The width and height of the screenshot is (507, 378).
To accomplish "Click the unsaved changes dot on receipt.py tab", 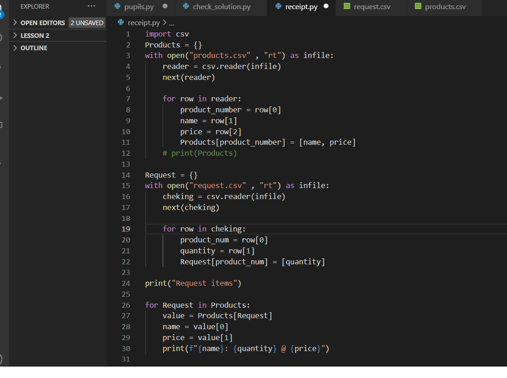I will pos(326,7).
